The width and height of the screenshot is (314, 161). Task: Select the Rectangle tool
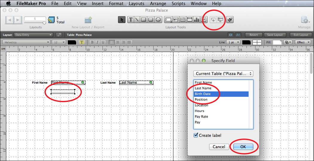143,20
